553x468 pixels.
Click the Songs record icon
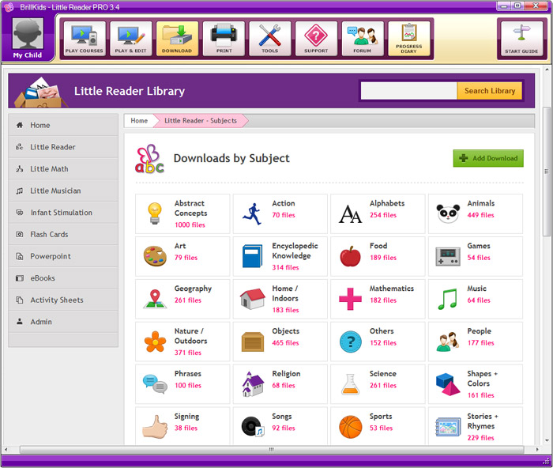(x=253, y=427)
